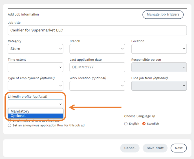Enable anonymous application flow radio option
Screen dimensions: 194x159
[x=10, y=125]
